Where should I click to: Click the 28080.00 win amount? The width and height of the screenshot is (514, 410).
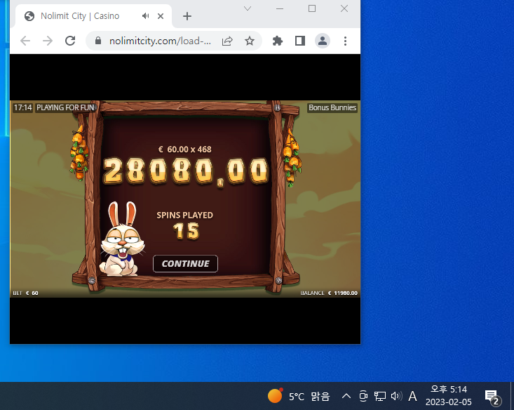click(x=186, y=171)
